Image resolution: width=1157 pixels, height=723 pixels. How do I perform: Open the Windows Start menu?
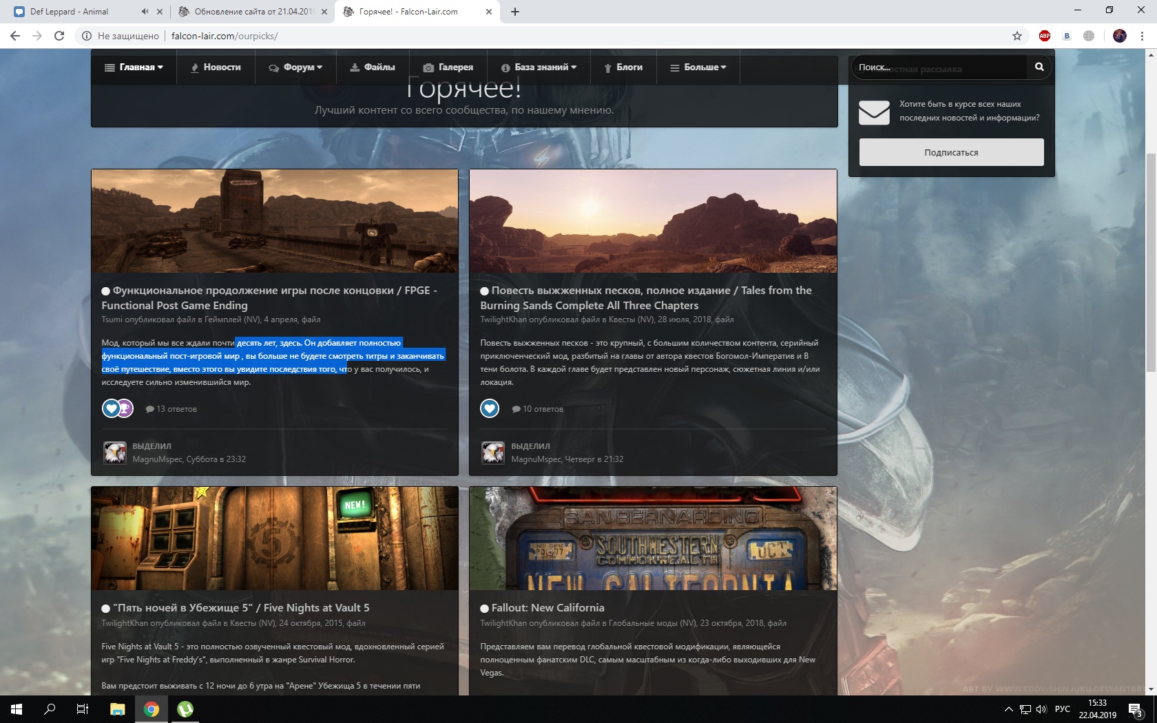coord(17,709)
